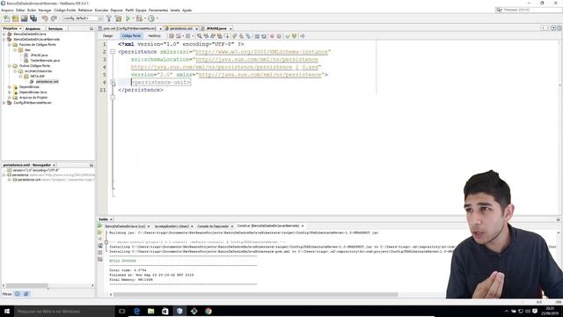The width and height of the screenshot is (563, 317).
Task: Click the Build Project hammer icon
Action: point(109,18)
